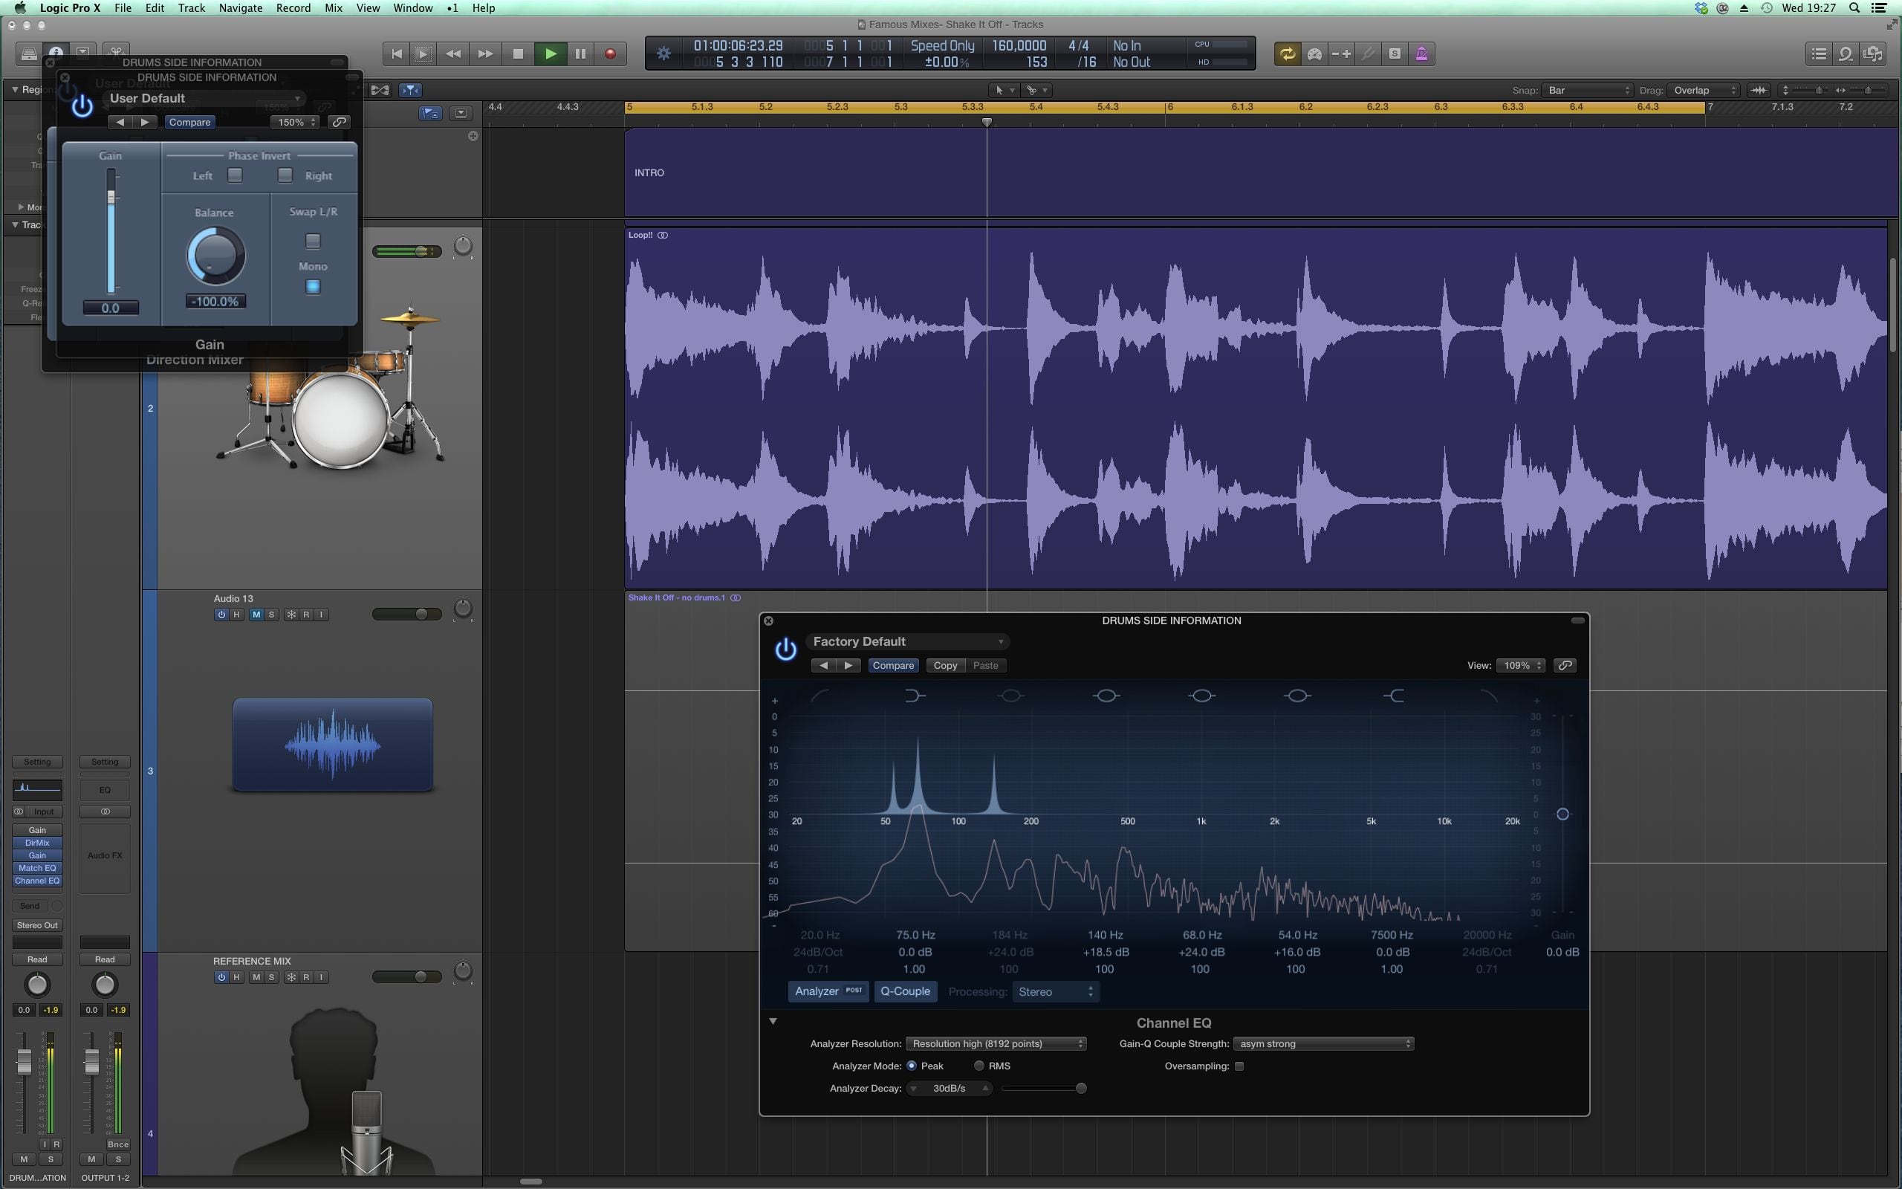Open User Default preset menu in Gain plugin
This screenshot has height=1189, width=1902.
coord(204,98)
